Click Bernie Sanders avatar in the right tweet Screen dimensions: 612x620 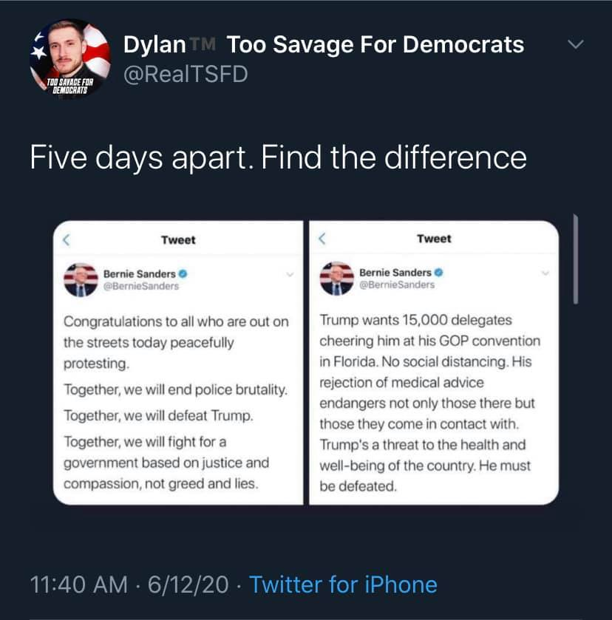(x=336, y=278)
